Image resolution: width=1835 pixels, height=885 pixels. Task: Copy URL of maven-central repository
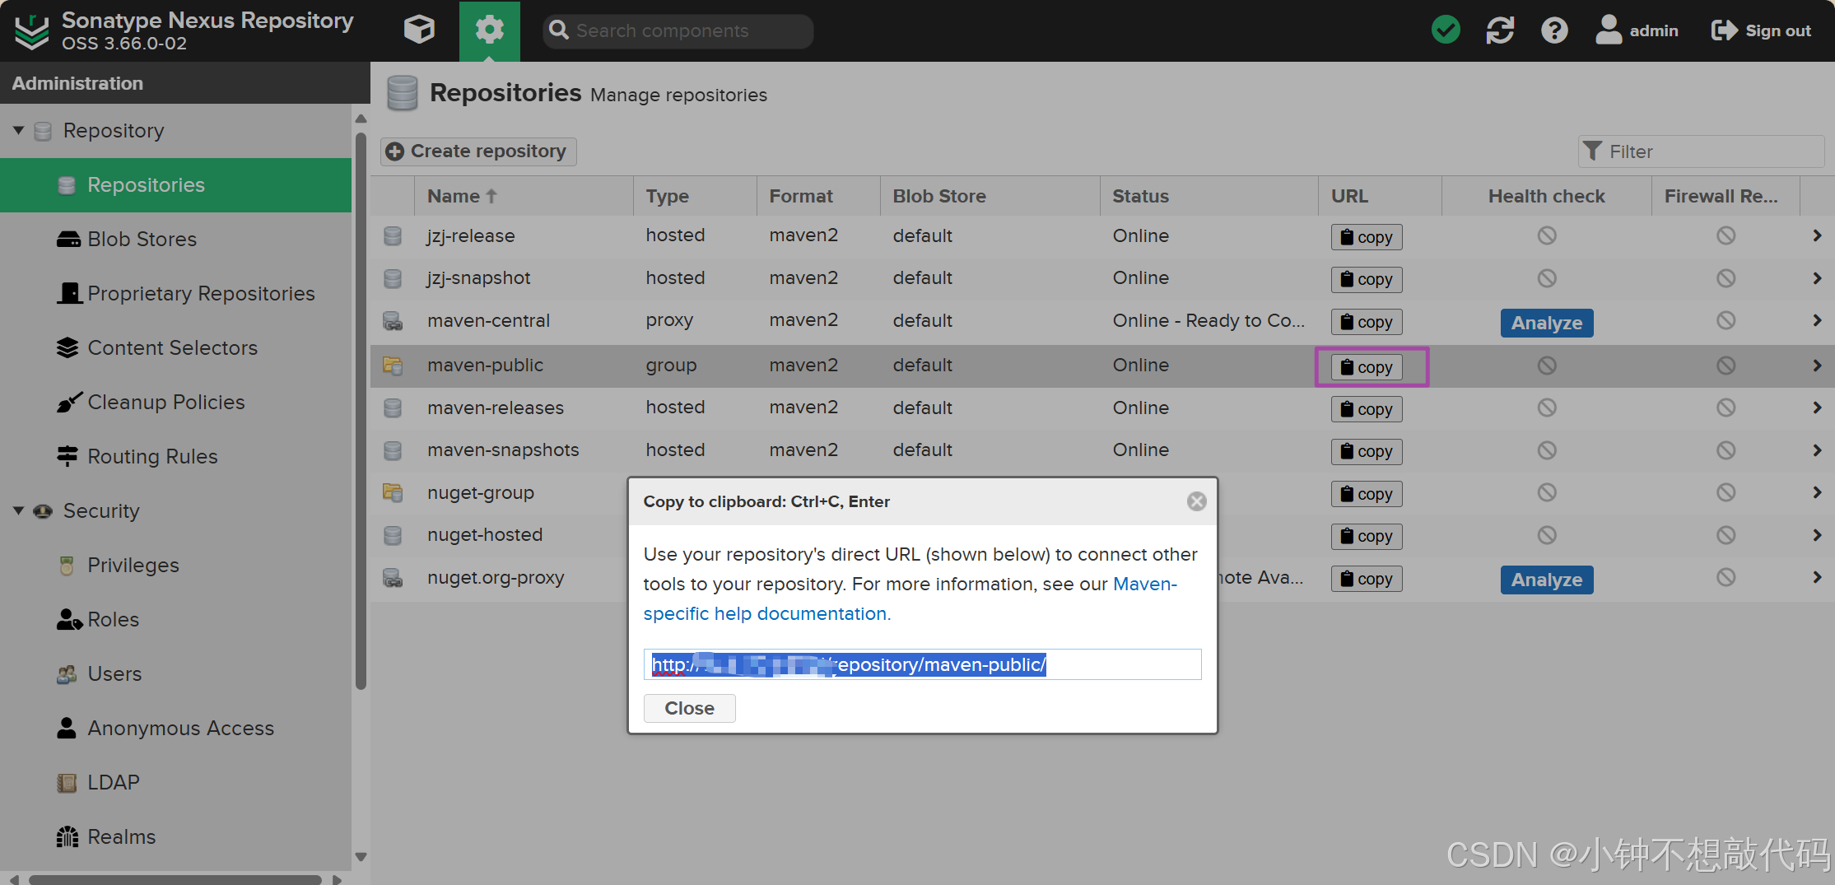[1367, 322]
